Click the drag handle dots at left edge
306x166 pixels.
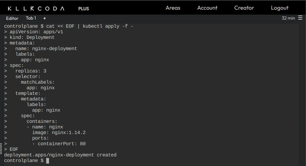[1, 148]
